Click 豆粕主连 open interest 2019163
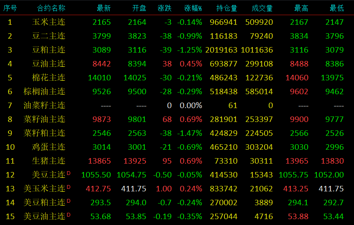 [221, 50]
